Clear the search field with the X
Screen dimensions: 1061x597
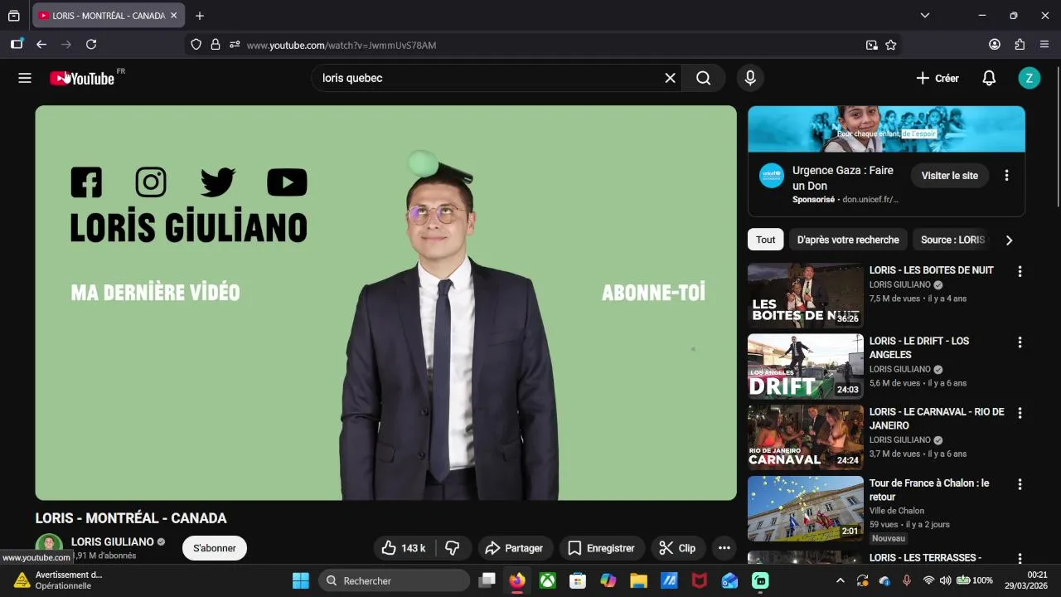tap(670, 78)
